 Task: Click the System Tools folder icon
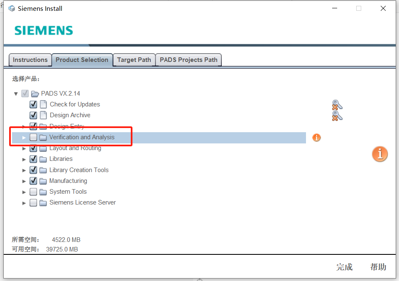tap(43, 192)
